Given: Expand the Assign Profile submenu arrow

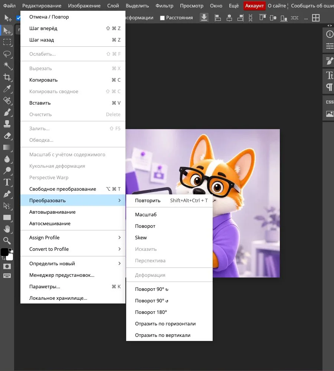Looking at the screenshot, I should point(119,237).
